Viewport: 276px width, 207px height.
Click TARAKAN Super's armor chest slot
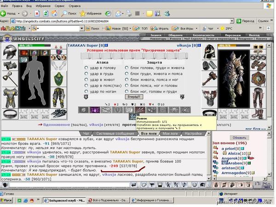10,98
